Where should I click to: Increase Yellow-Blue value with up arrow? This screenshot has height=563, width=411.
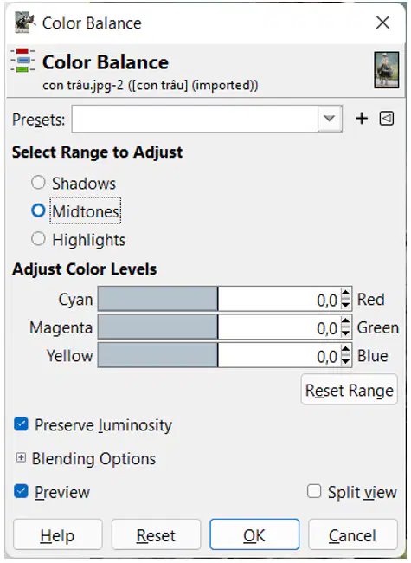coord(345,350)
